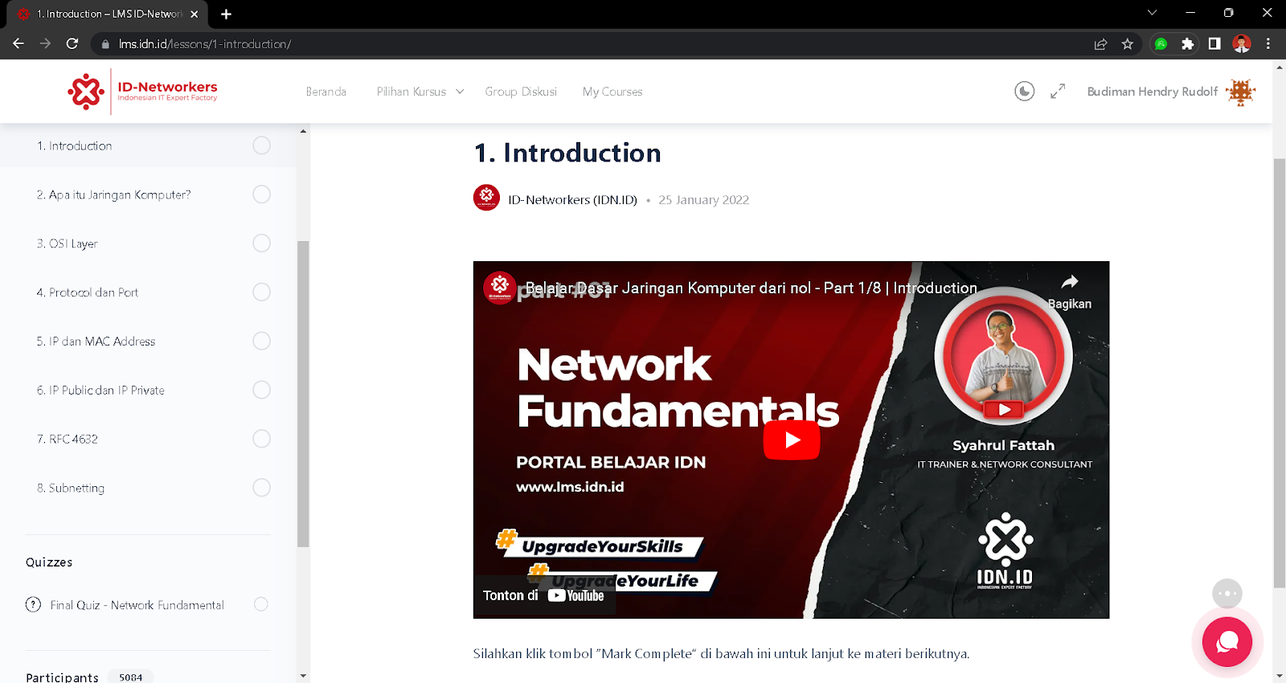Click the site lock icon in address bar
This screenshot has height=683, width=1286.
pos(104,44)
